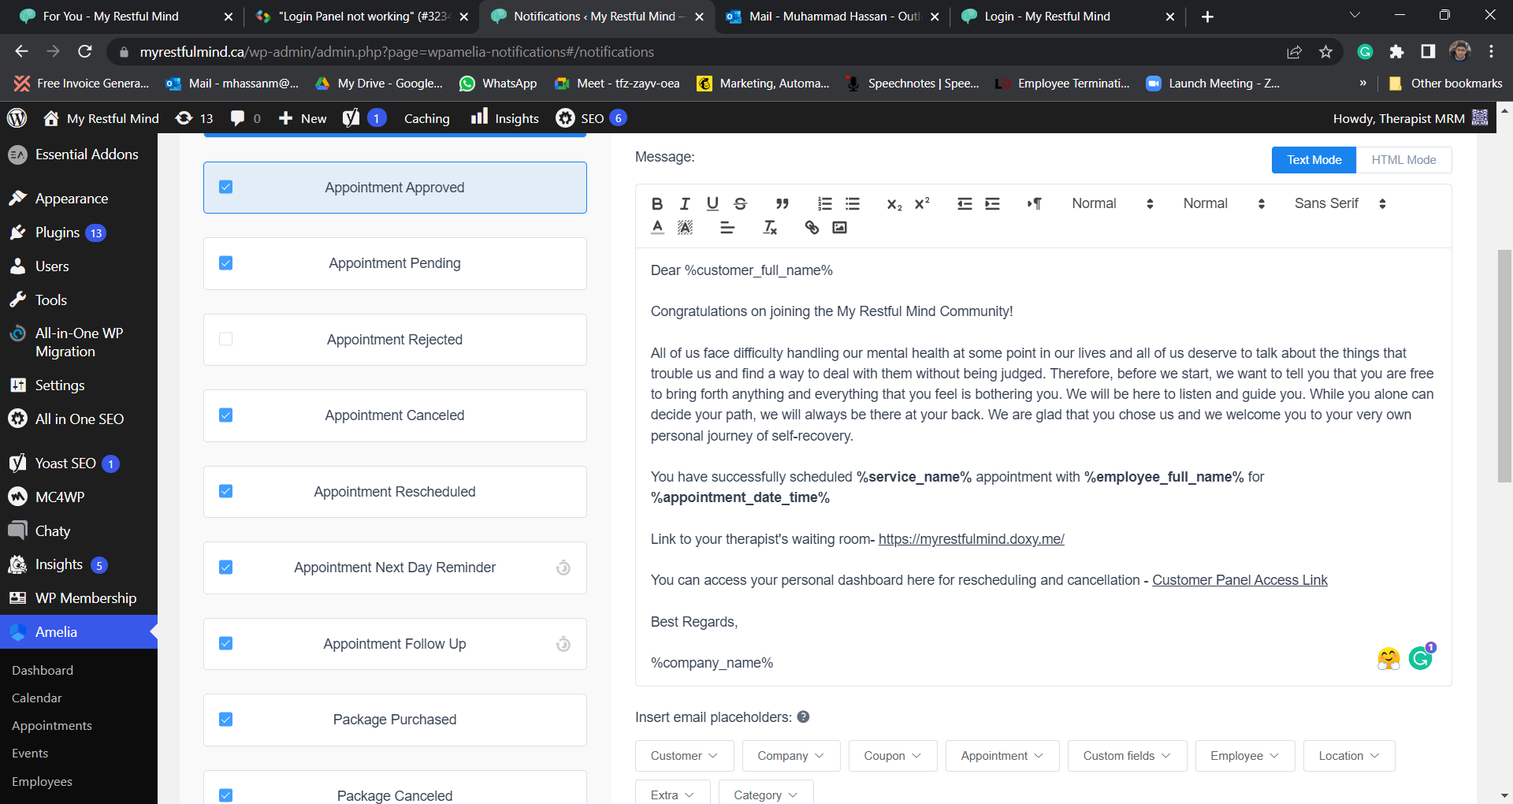This screenshot has height=804, width=1513.
Task: Toggle bold formatting in message editor
Action: click(x=657, y=204)
